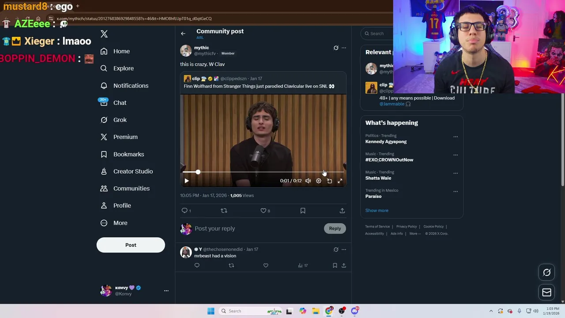
Task: Open Premium in the sidebar
Action: (119, 137)
